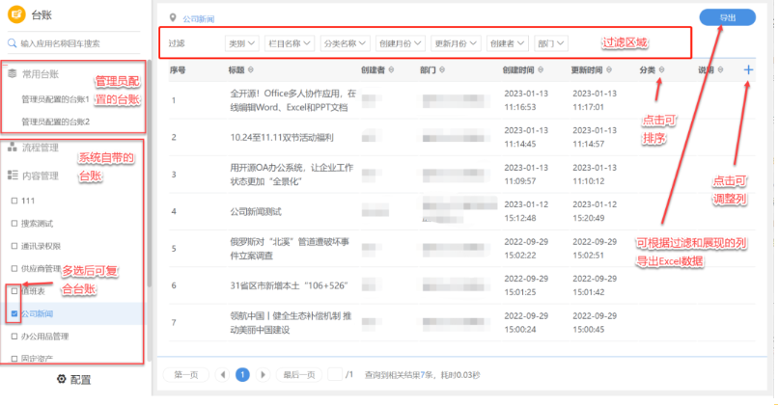The width and height of the screenshot is (778, 405).
Task: Open the 类别 filter dropdown
Action: 241,43
